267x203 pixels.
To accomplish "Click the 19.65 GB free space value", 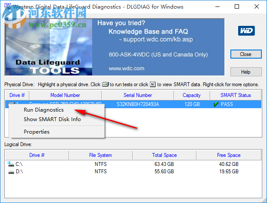I will click(229, 172).
